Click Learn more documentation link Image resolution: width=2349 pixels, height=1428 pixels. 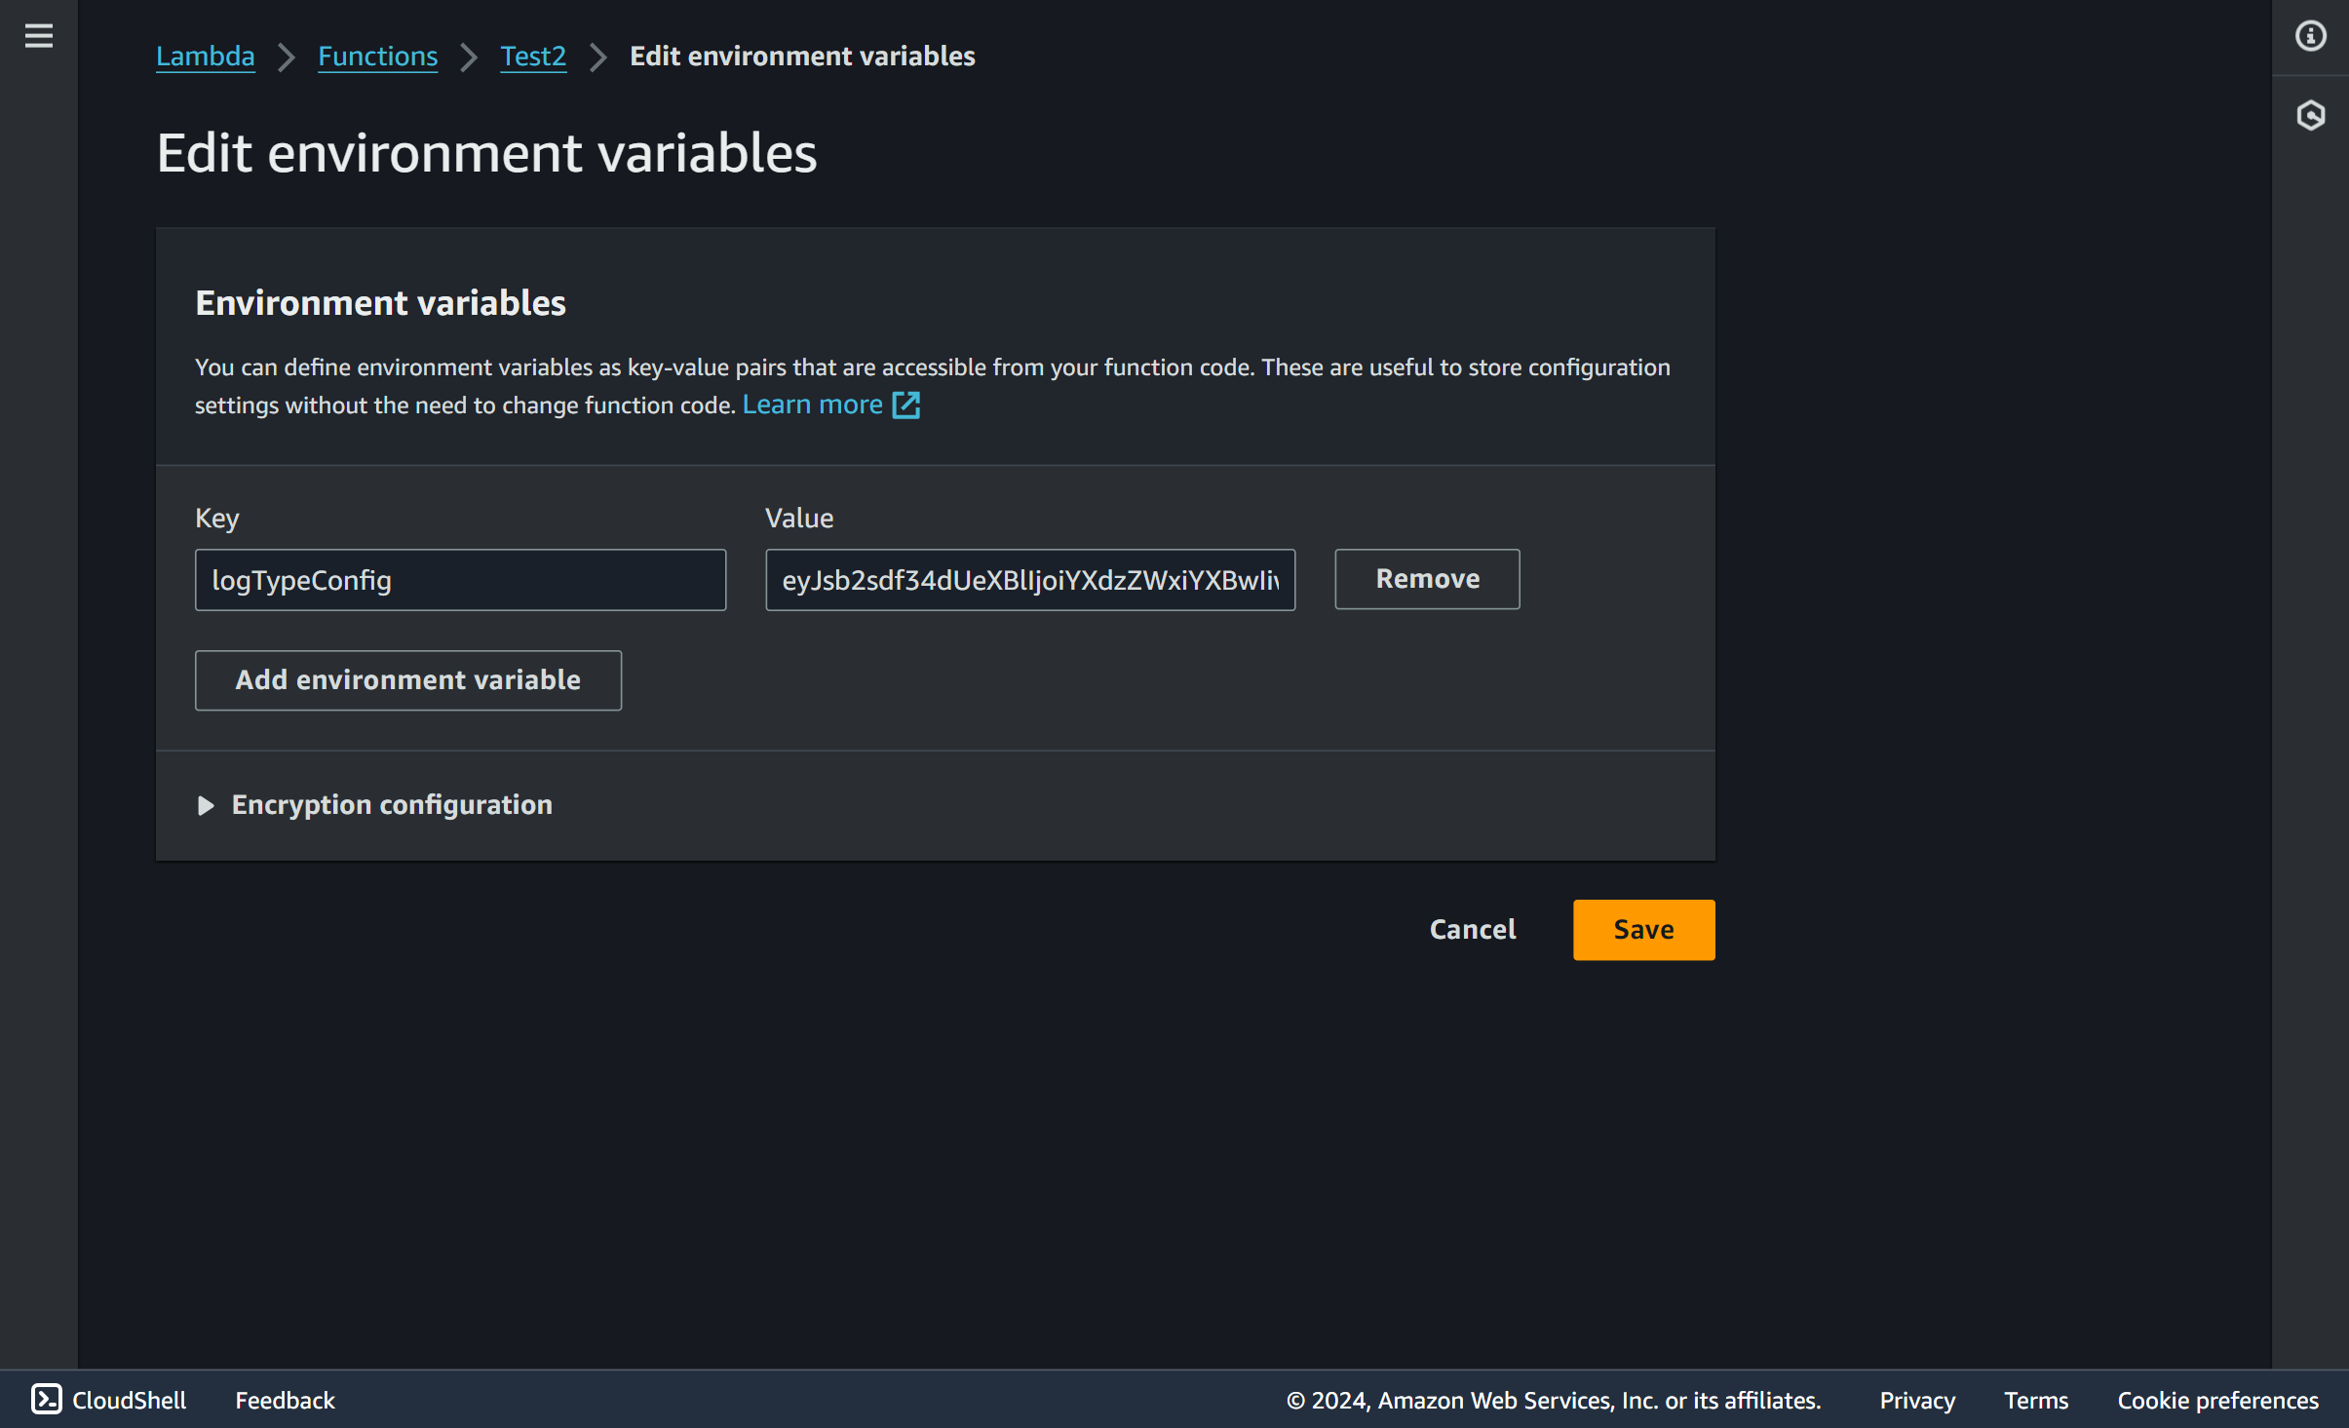click(x=812, y=405)
